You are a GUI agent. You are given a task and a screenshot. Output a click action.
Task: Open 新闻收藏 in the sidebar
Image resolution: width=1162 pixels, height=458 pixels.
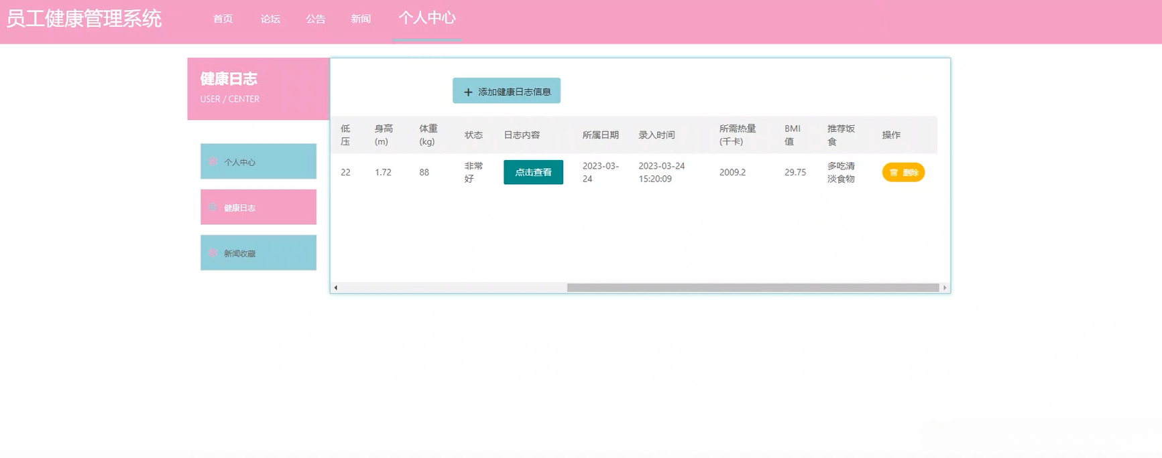(x=258, y=252)
